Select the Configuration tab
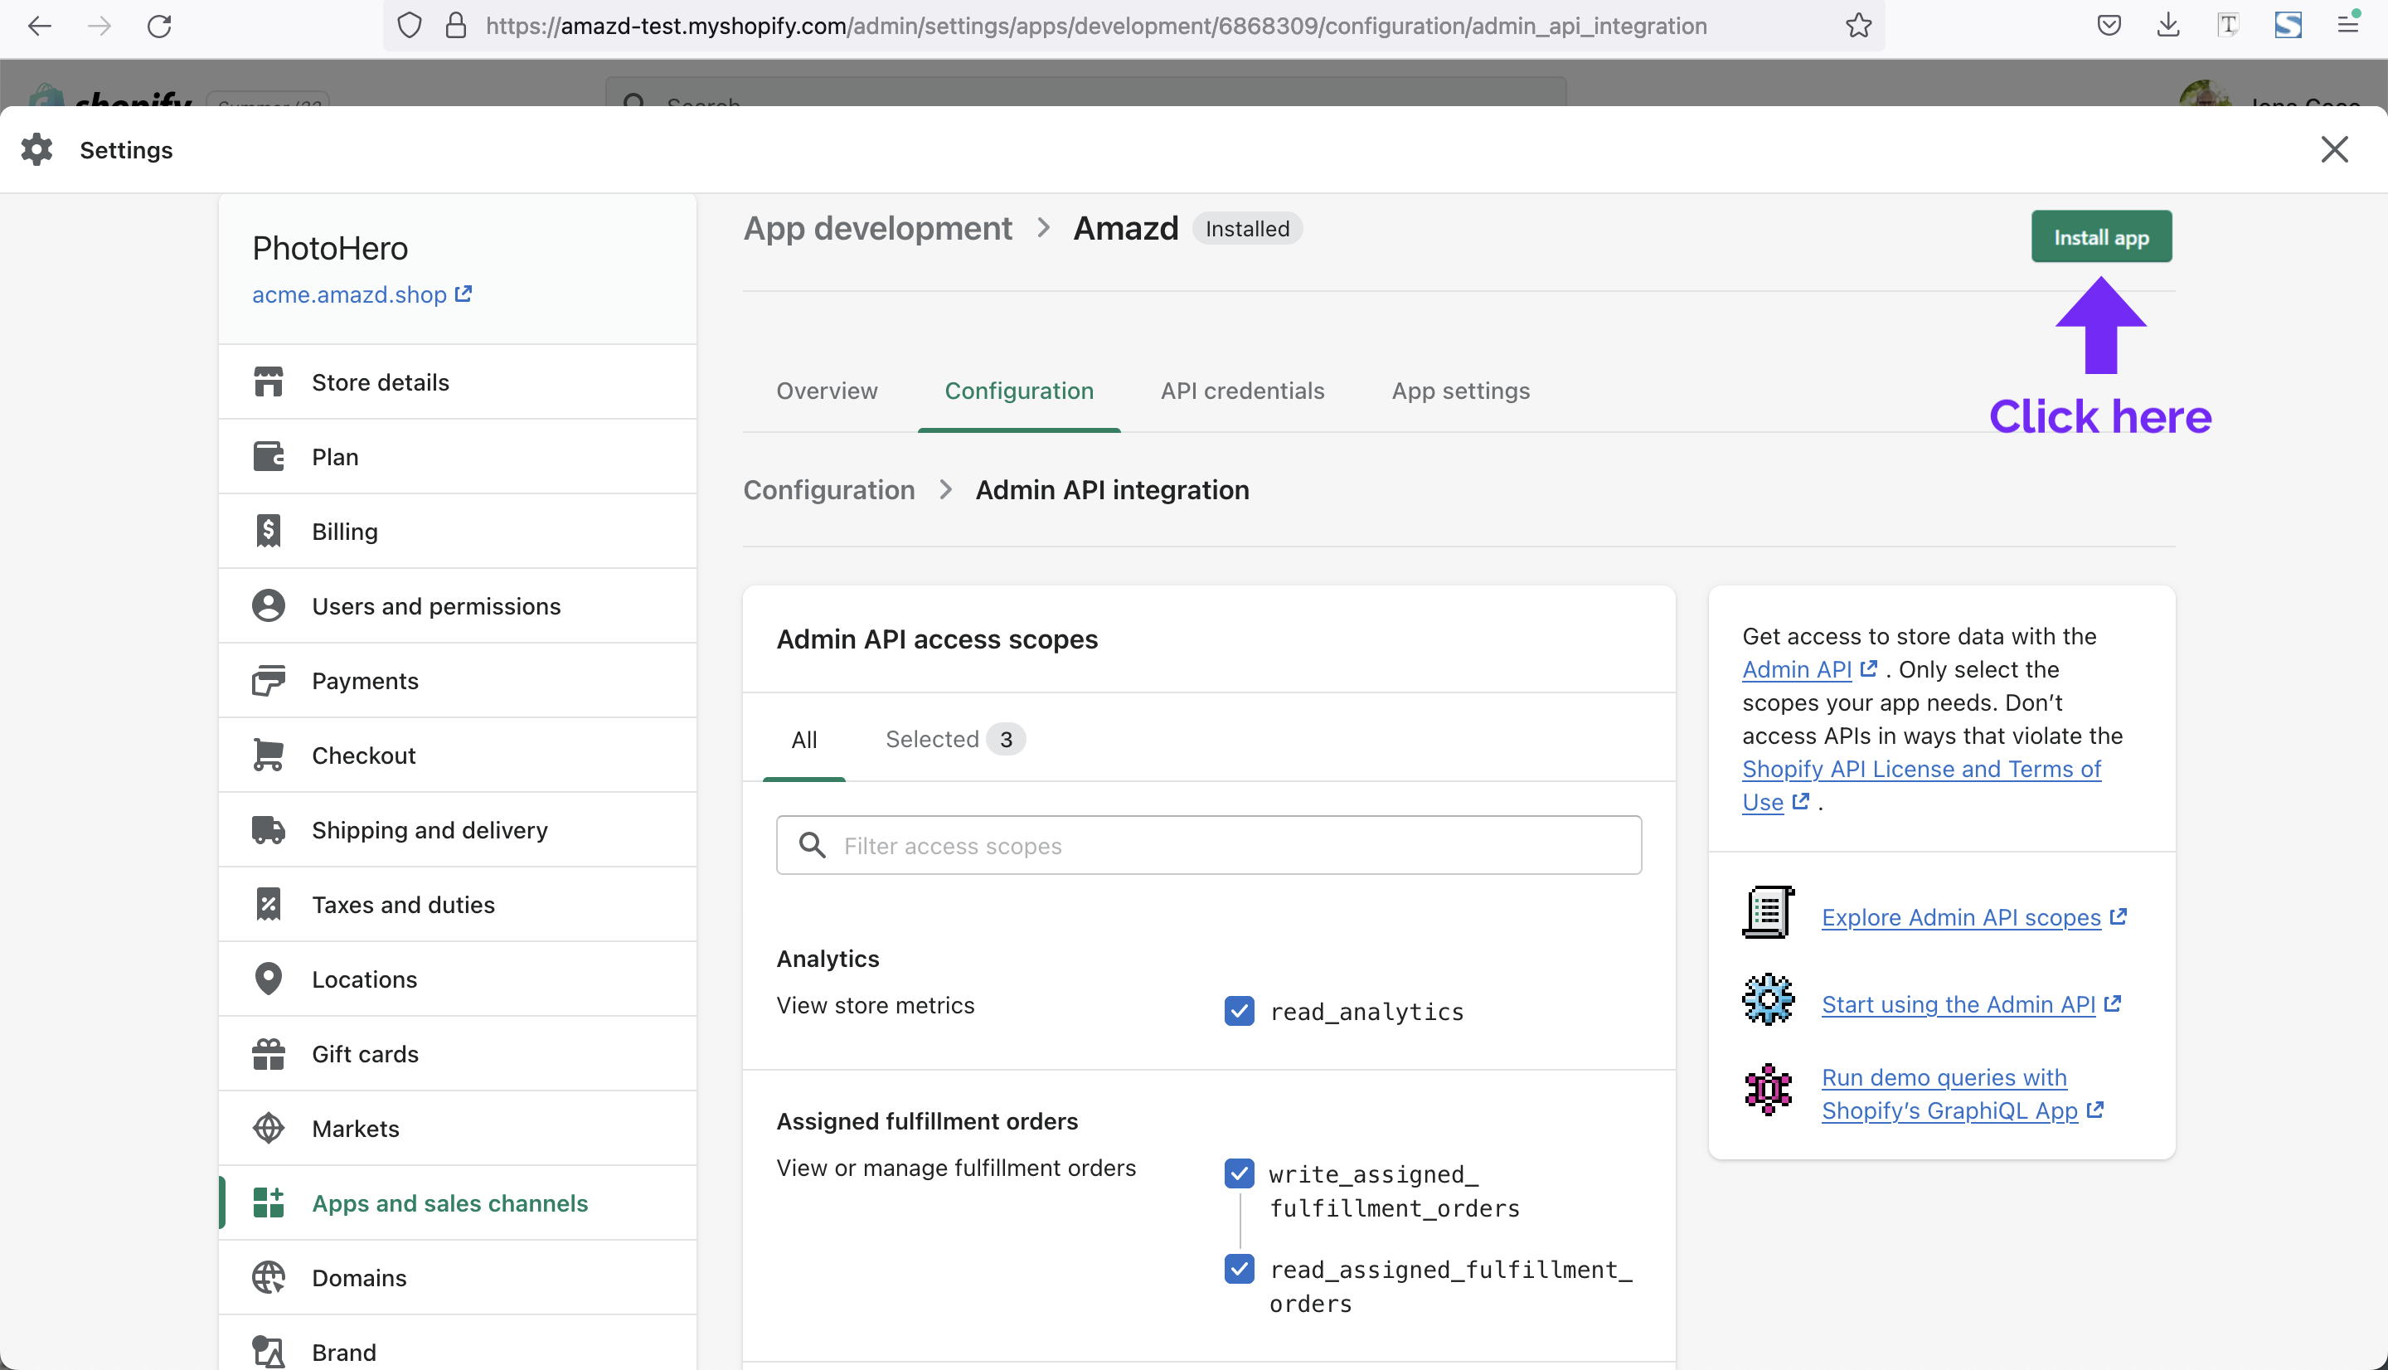 coord(1018,391)
